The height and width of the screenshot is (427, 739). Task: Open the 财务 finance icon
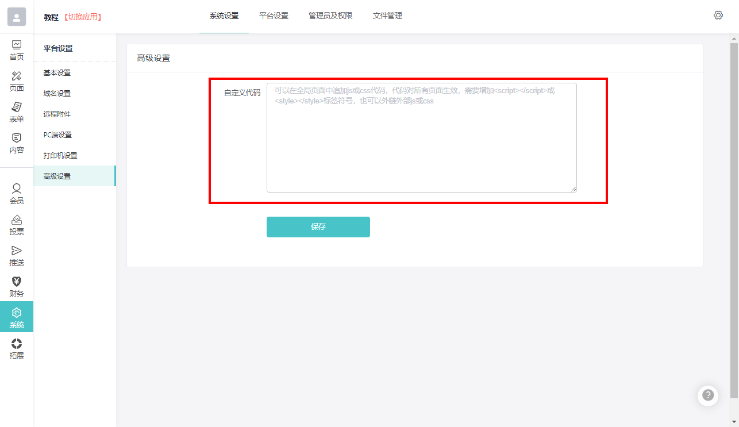pos(17,282)
